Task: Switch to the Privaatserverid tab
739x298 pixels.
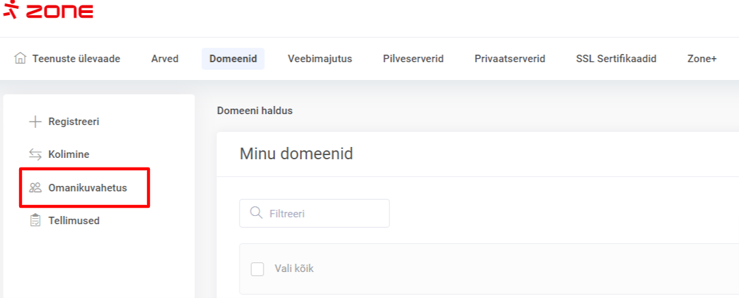Action: tap(510, 59)
